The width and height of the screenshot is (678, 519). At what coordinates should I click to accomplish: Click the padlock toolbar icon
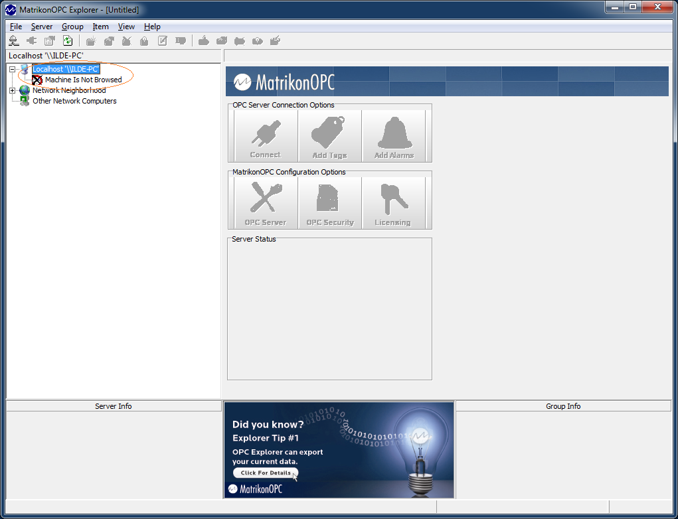point(144,41)
